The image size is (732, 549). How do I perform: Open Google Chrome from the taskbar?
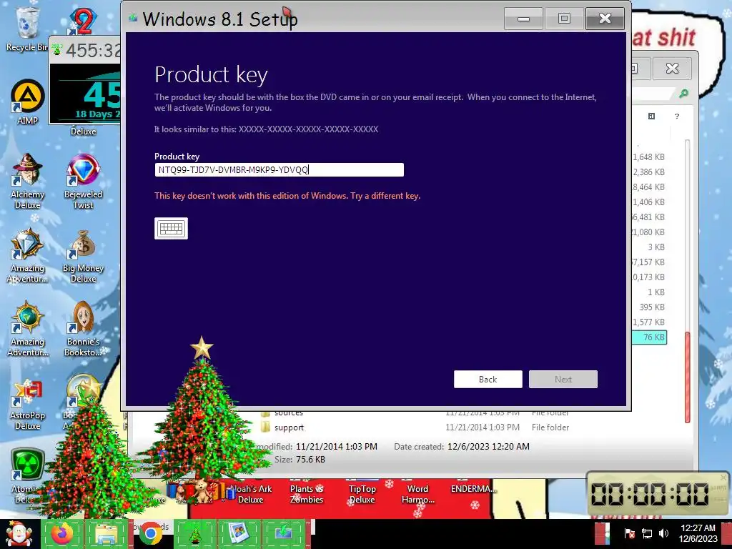[x=150, y=534]
